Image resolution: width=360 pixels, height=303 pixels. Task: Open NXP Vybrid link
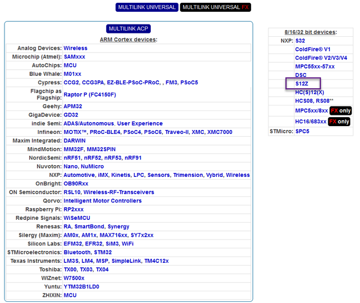(214, 175)
